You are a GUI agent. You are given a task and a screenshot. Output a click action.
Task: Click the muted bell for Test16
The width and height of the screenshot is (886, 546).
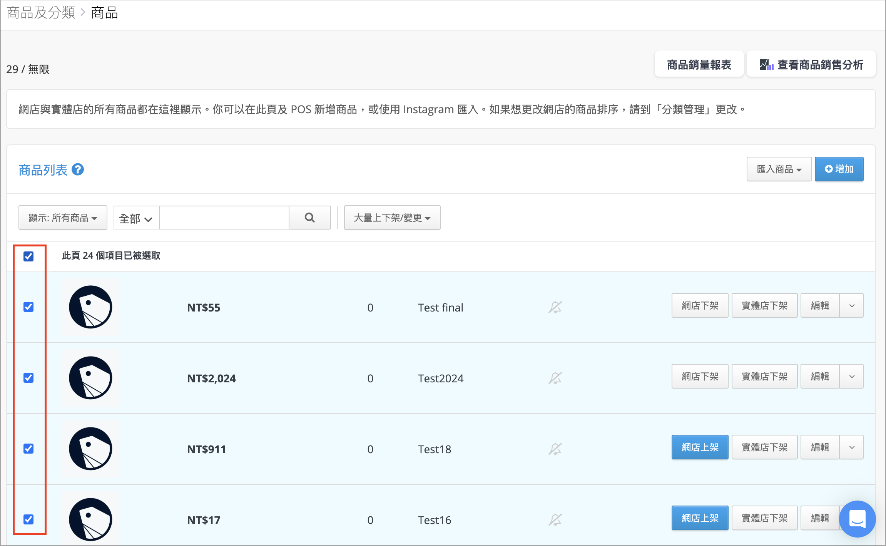click(555, 520)
